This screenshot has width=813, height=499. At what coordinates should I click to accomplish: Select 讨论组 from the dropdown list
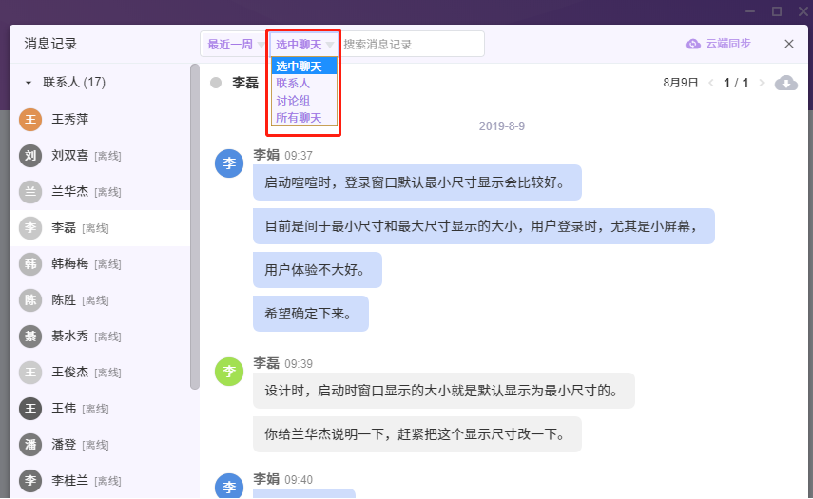(x=293, y=101)
